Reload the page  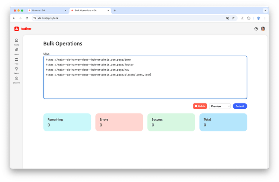[x=27, y=18]
